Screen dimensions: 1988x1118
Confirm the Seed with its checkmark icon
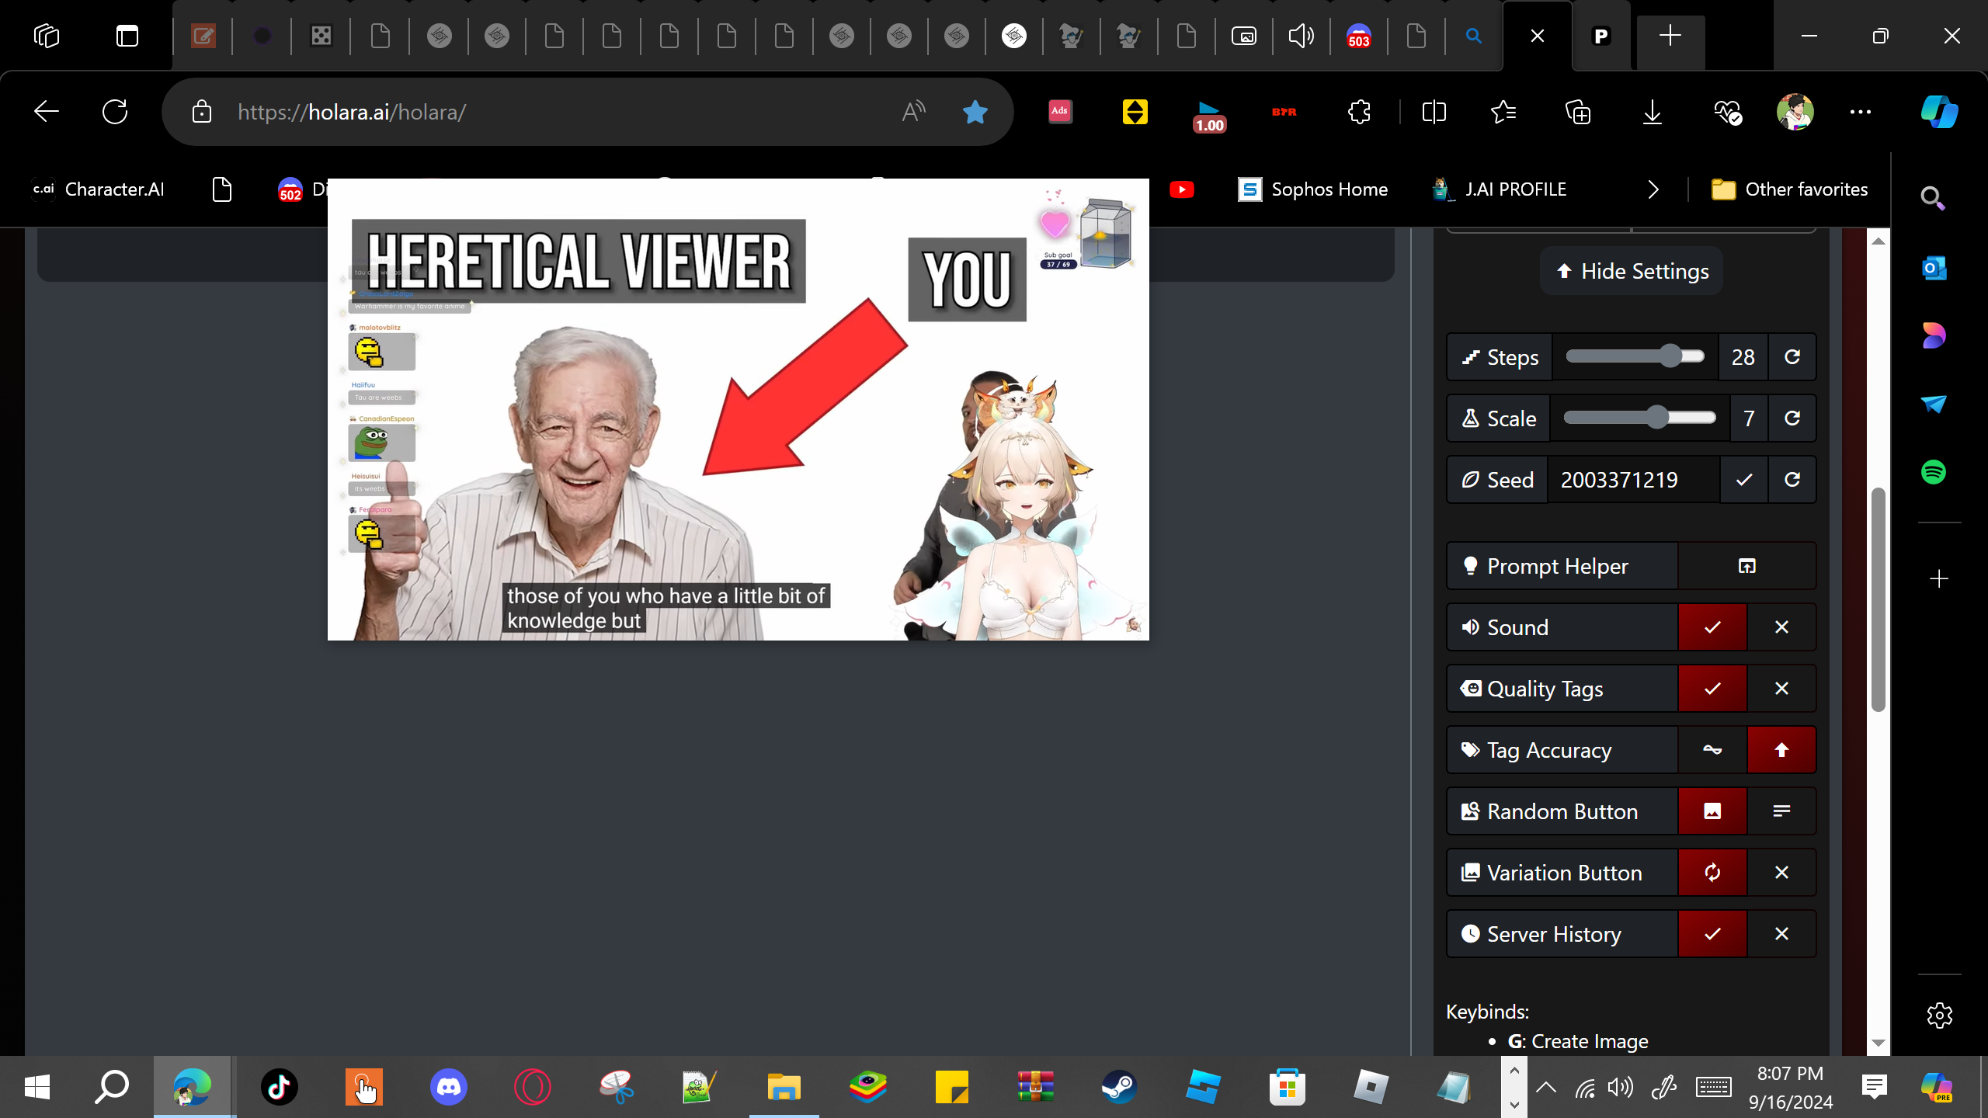point(1744,480)
